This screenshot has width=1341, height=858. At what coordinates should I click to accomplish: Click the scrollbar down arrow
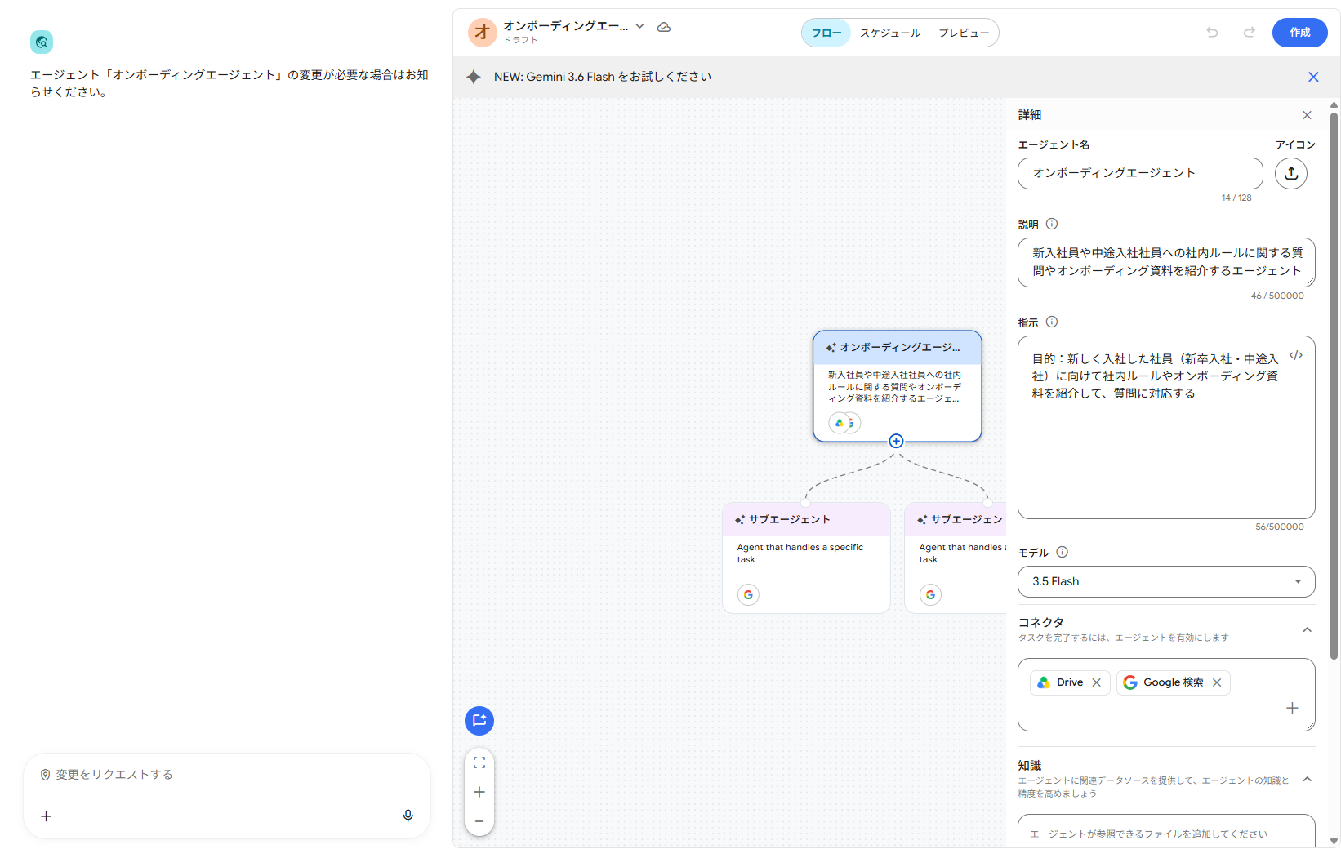(x=1334, y=842)
